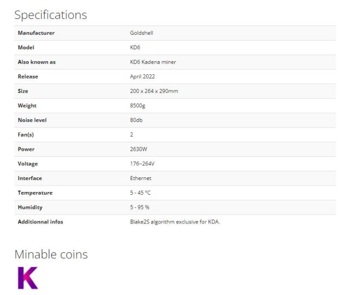The image size is (353, 295).
Task: Select the 8500g weight value
Action: [137, 106]
